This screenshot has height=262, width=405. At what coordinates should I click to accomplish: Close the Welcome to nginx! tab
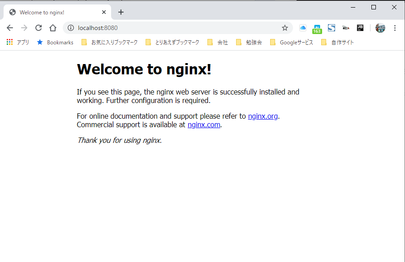(x=104, y=12)
